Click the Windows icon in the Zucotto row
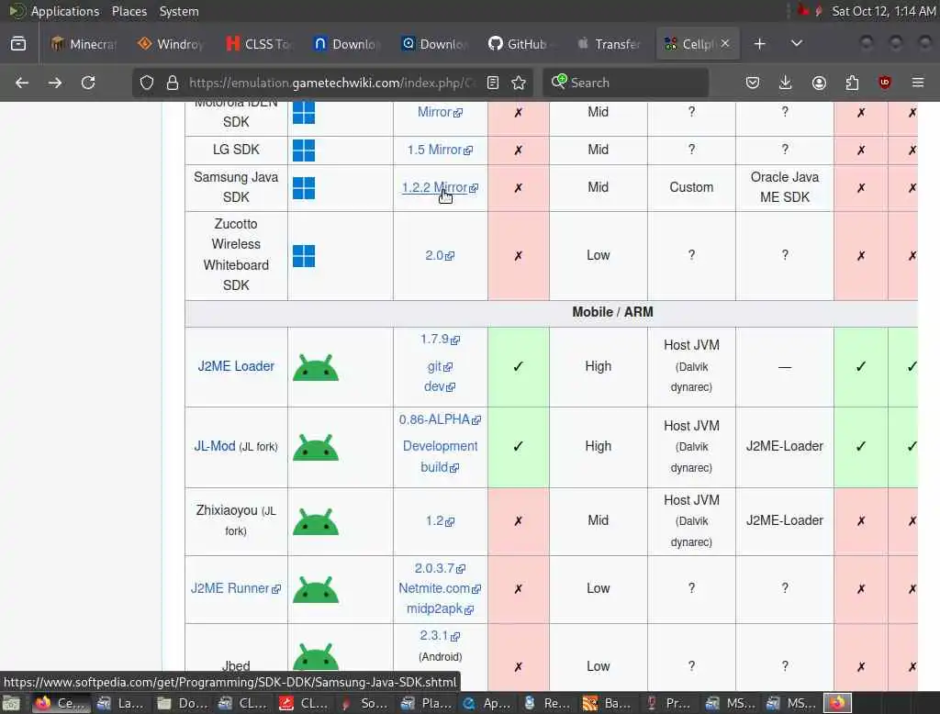 tap(304, 256)
